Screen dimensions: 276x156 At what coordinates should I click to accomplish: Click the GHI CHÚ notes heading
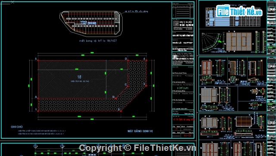click(17, 127)
